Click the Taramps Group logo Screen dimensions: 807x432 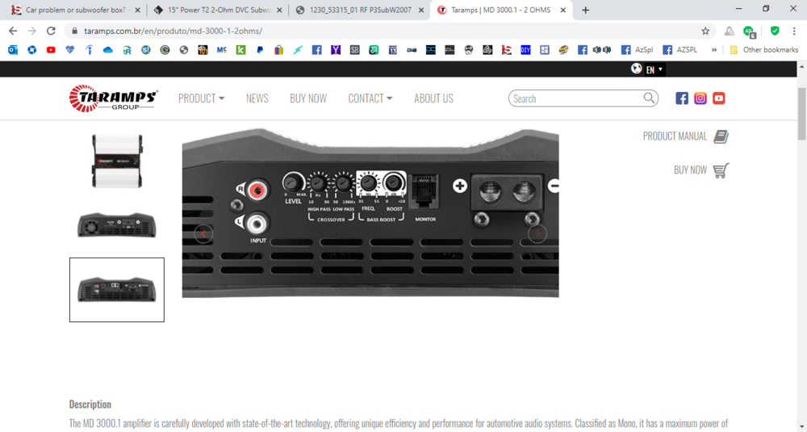coord(113,98)
